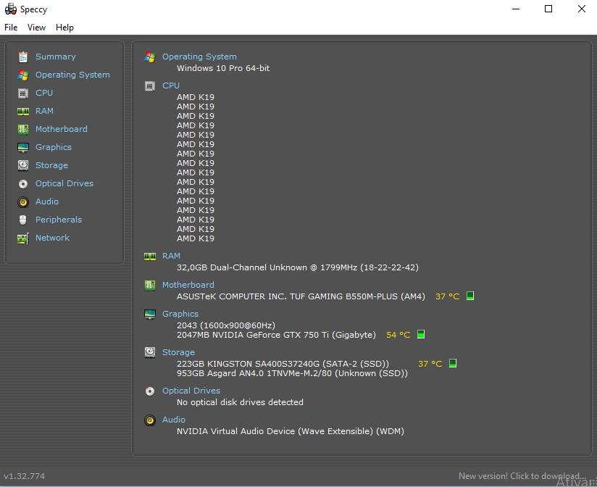Click the Optical Drives disc icon in sidebar
The width and height of the screenshot is (597, 487).
pos(23,183)
